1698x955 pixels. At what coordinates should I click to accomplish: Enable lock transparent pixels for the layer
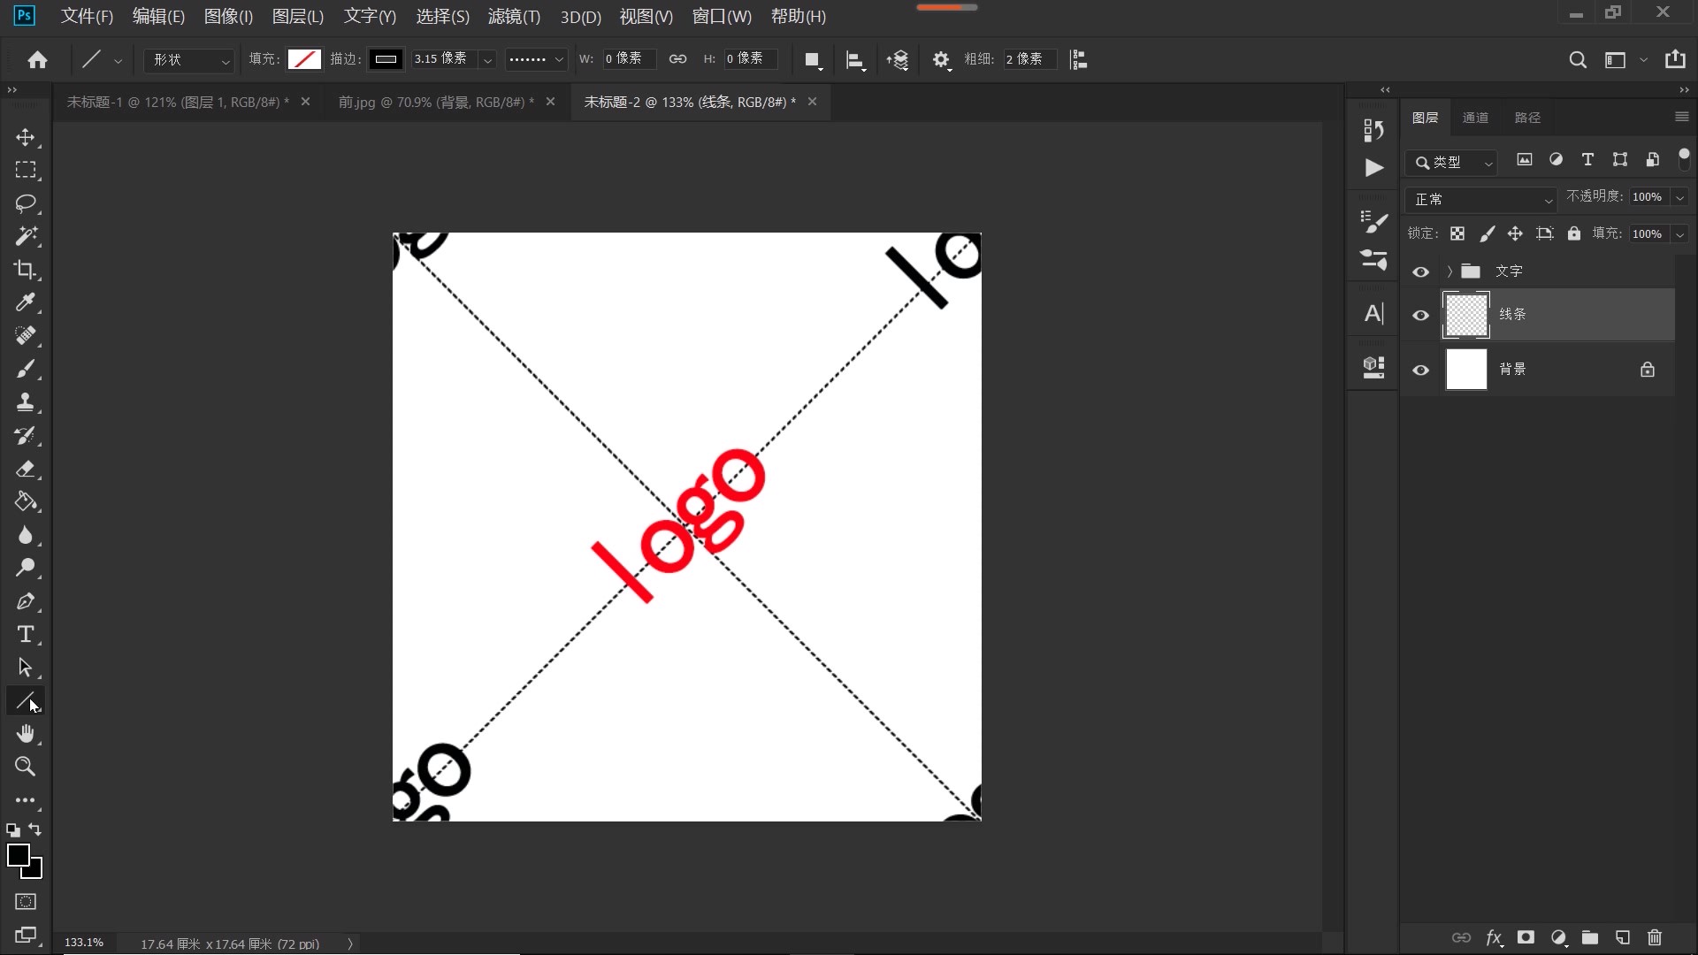1457,233
